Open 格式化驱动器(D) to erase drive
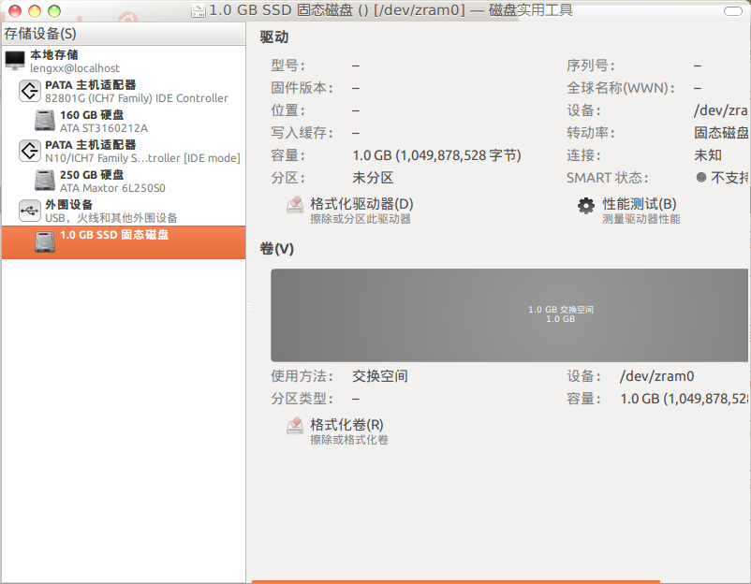Viewport: 751px width, 584px height. pos(349,210)
